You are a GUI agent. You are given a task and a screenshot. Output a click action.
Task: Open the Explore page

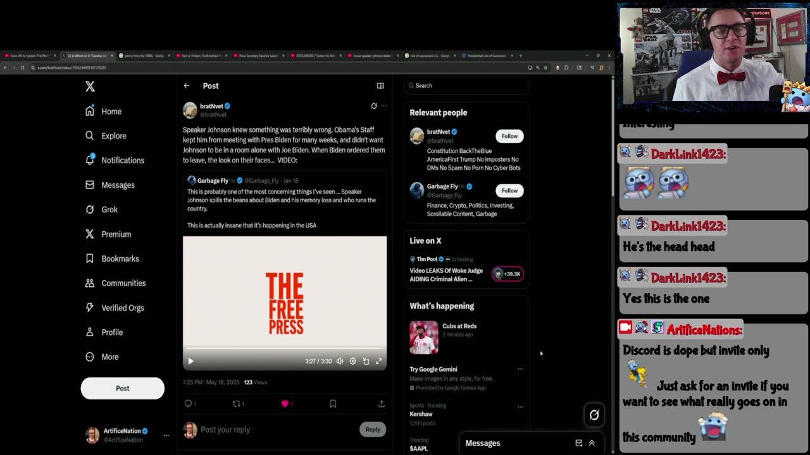[106, 136]
